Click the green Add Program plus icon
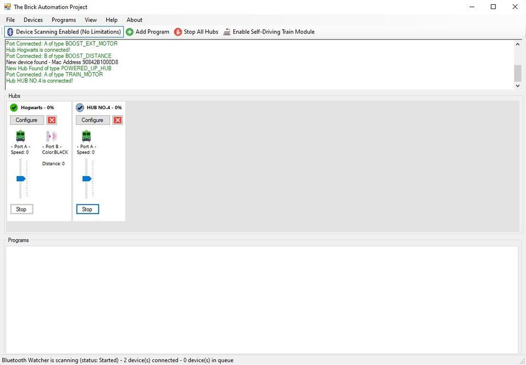The width and height of the screenshot is (526, 365). pyautogui.click(x=130, y=32)
